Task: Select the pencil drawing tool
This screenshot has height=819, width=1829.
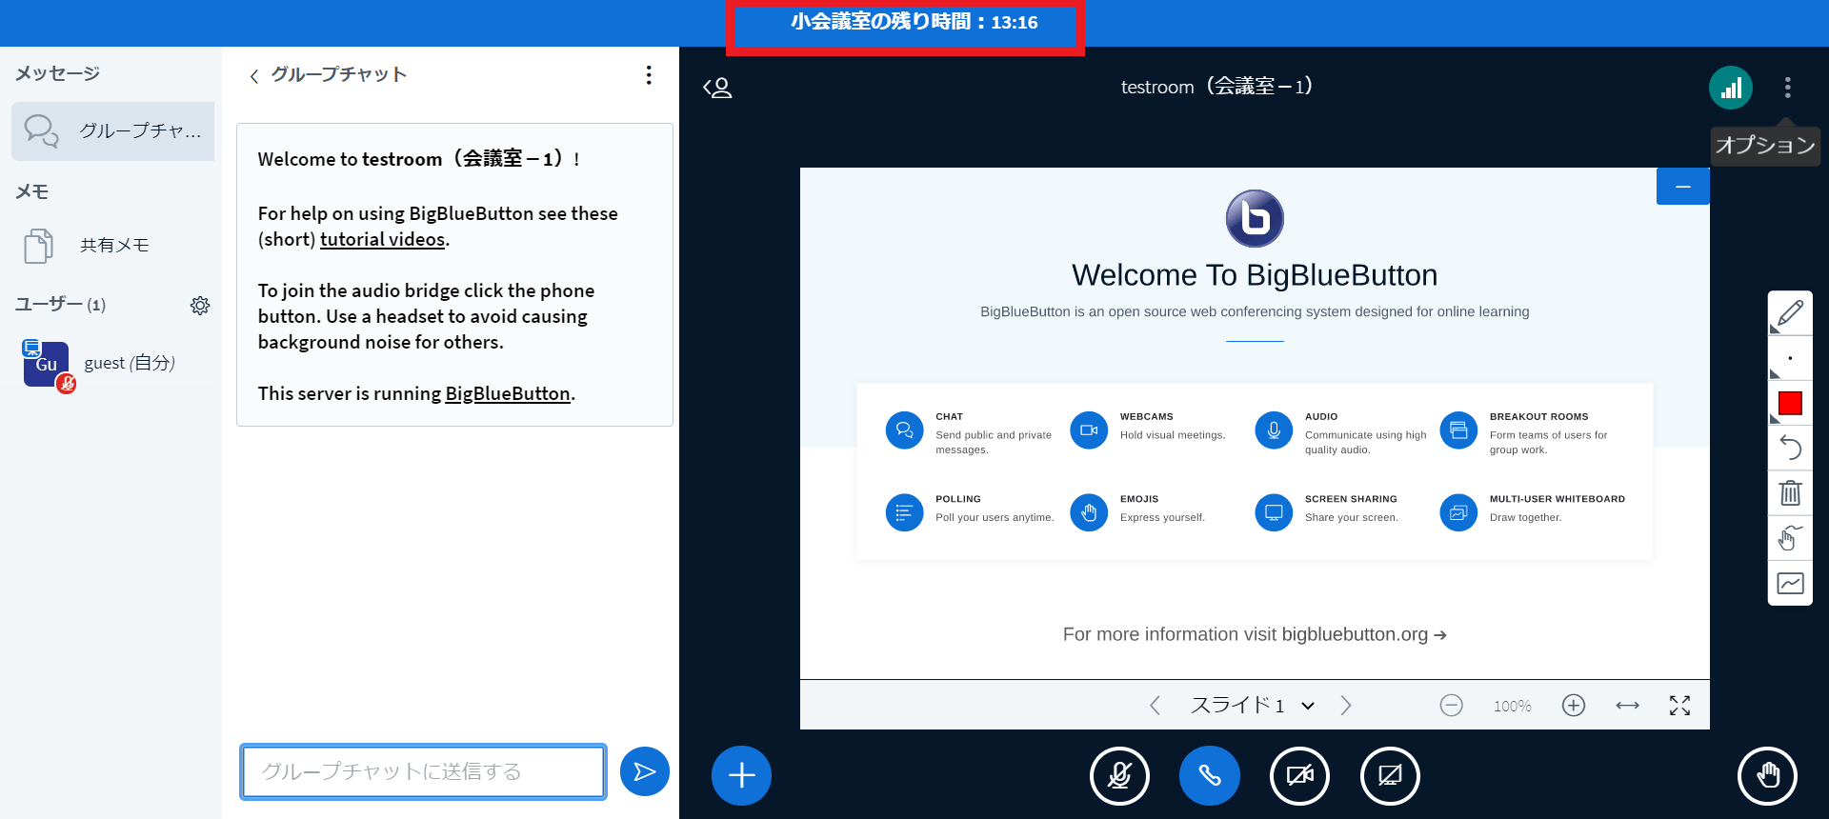Action: click(1790, 313)
